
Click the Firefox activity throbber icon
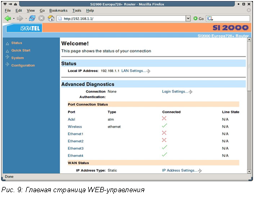click(x=249, y=11)
